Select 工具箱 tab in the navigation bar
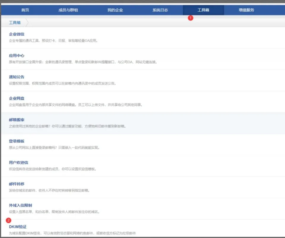Viewport: 285px width, 238px height. click(203, 10)
